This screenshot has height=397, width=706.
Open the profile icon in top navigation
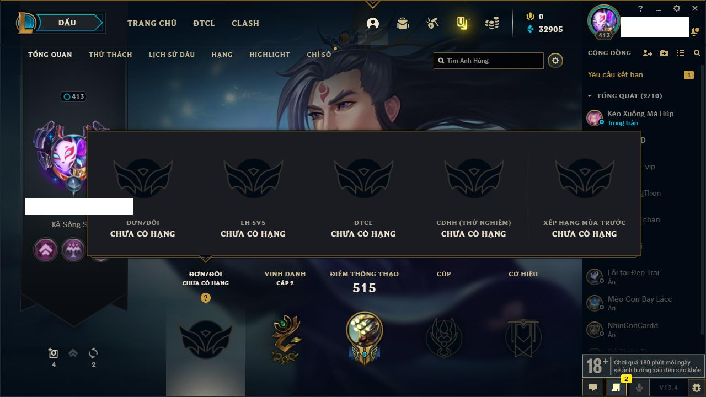coord(373,23)
